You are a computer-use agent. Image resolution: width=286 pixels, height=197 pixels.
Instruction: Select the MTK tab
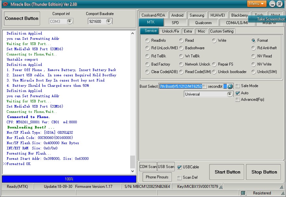tap(151, 22)
